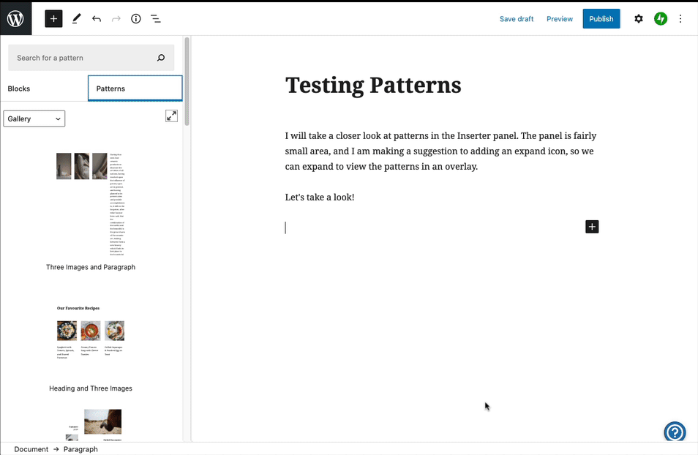Undo the last change

[x=97, y=19]
